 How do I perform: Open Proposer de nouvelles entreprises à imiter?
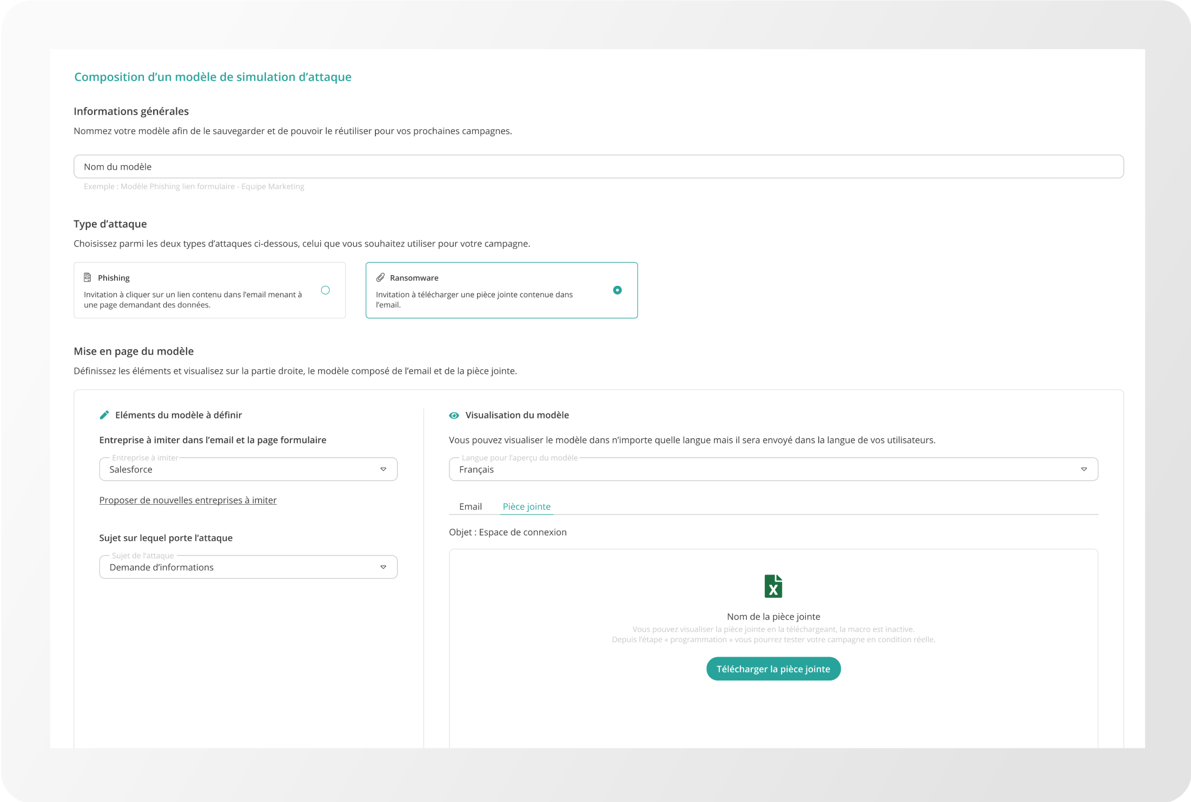(188, 500)
